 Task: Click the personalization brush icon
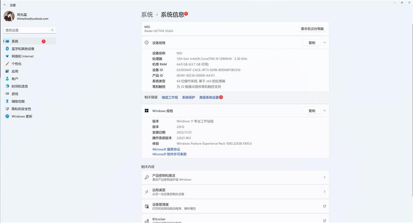[7, 64]
